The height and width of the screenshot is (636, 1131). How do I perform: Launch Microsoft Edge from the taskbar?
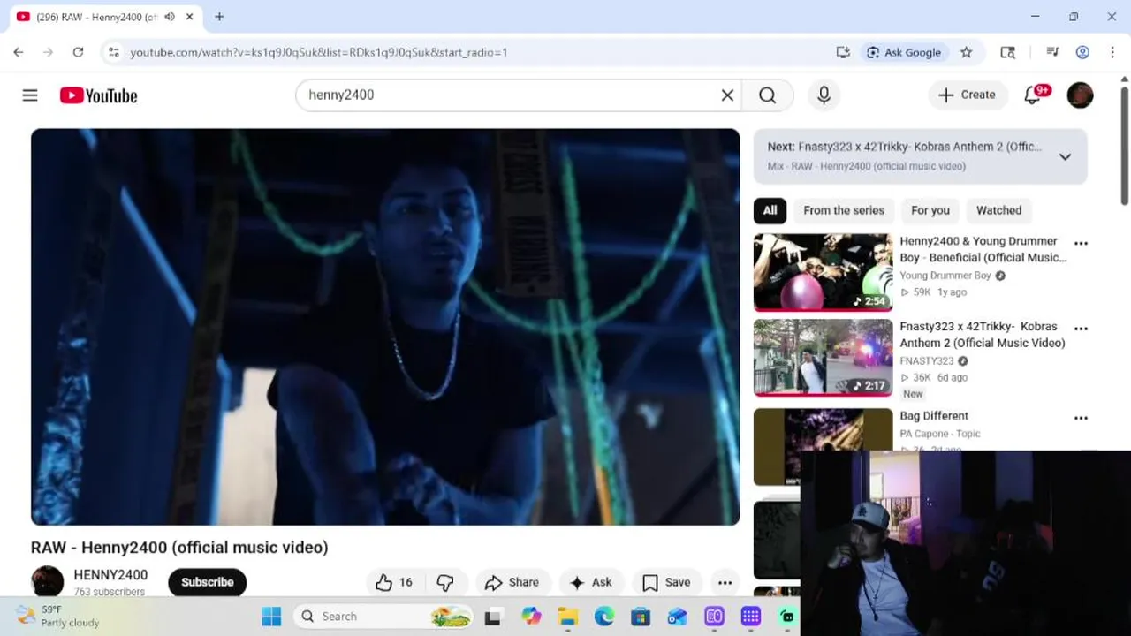point(604,617)
